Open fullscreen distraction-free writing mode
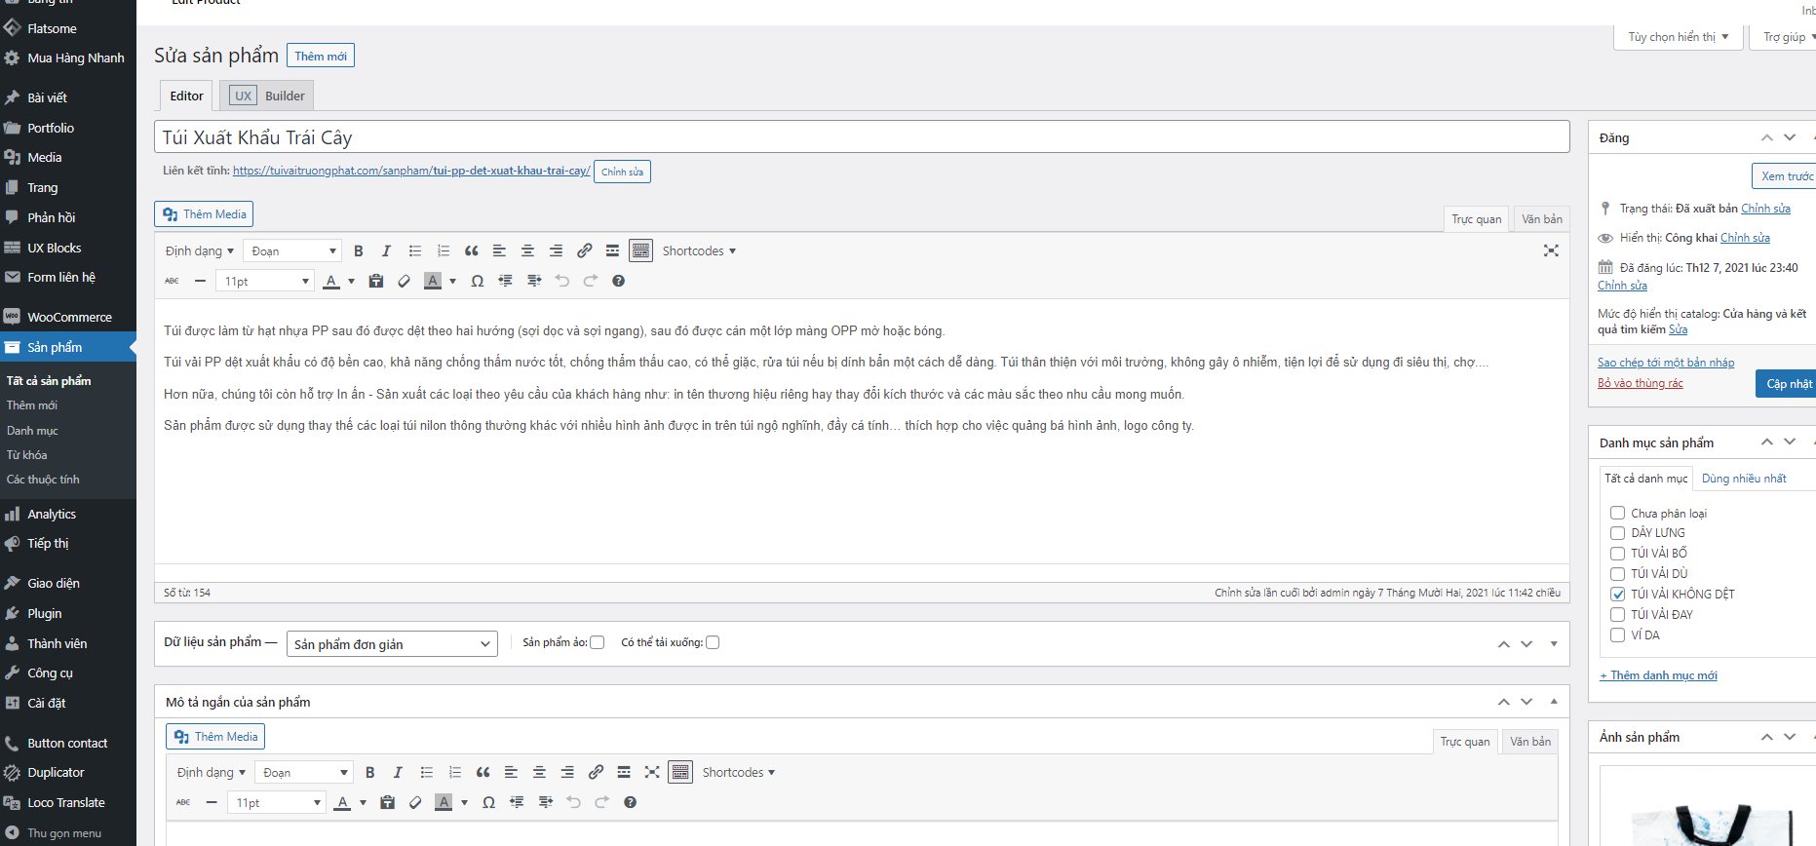The width and height of the screenshot is (1816, 846). tap(1551, 251)
